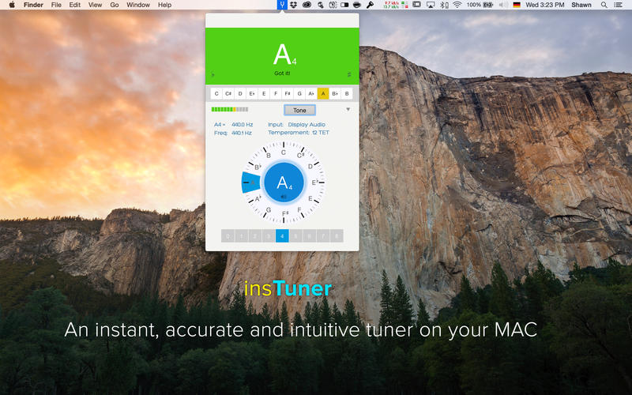This screenshot has width=632, height=395.
Task: Select octave 5 in the octave selector
Action: pos(295,235)
